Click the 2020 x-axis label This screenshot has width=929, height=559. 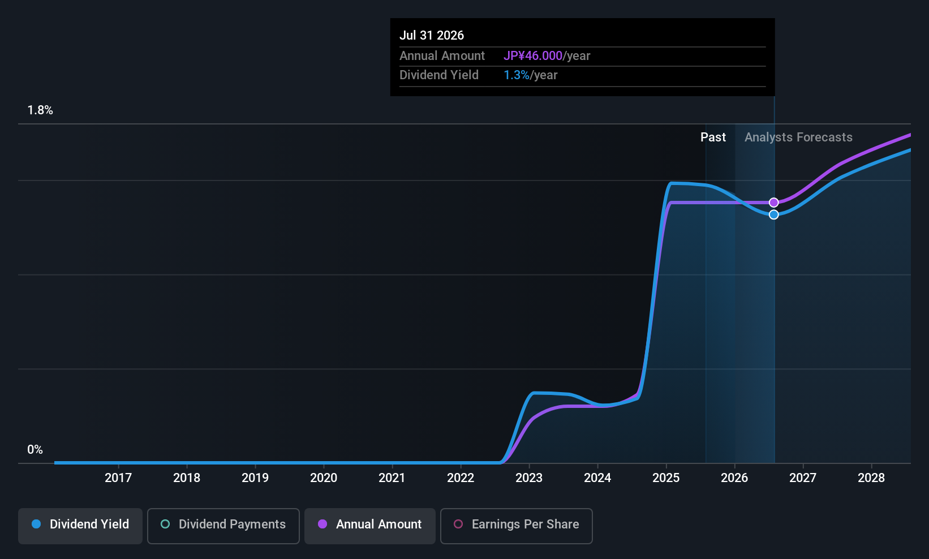point(324,478)
